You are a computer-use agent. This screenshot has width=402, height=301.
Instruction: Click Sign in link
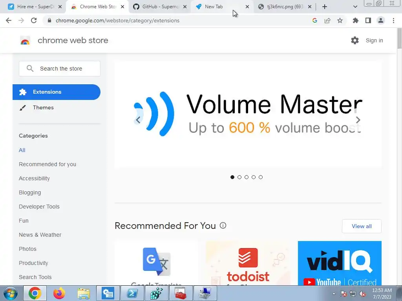point(374,40)
